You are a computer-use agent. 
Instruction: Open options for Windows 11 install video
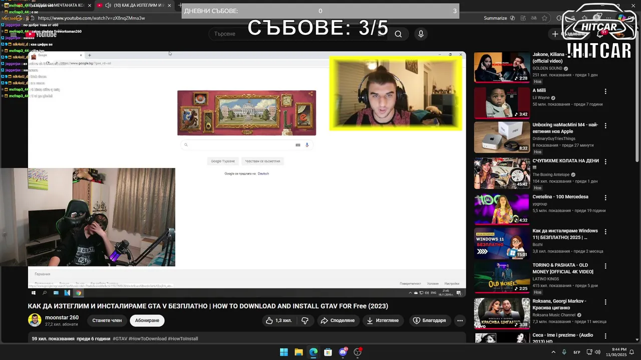[605, 232]
